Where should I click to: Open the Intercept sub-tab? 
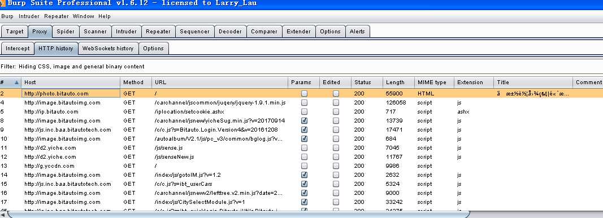tap(18, 49)
